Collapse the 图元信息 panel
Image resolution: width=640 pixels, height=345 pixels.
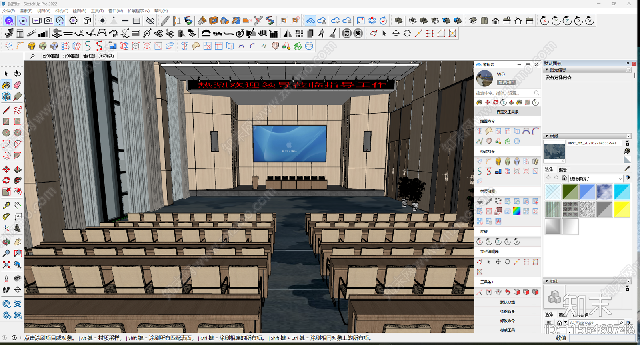(x=547, y=70)
